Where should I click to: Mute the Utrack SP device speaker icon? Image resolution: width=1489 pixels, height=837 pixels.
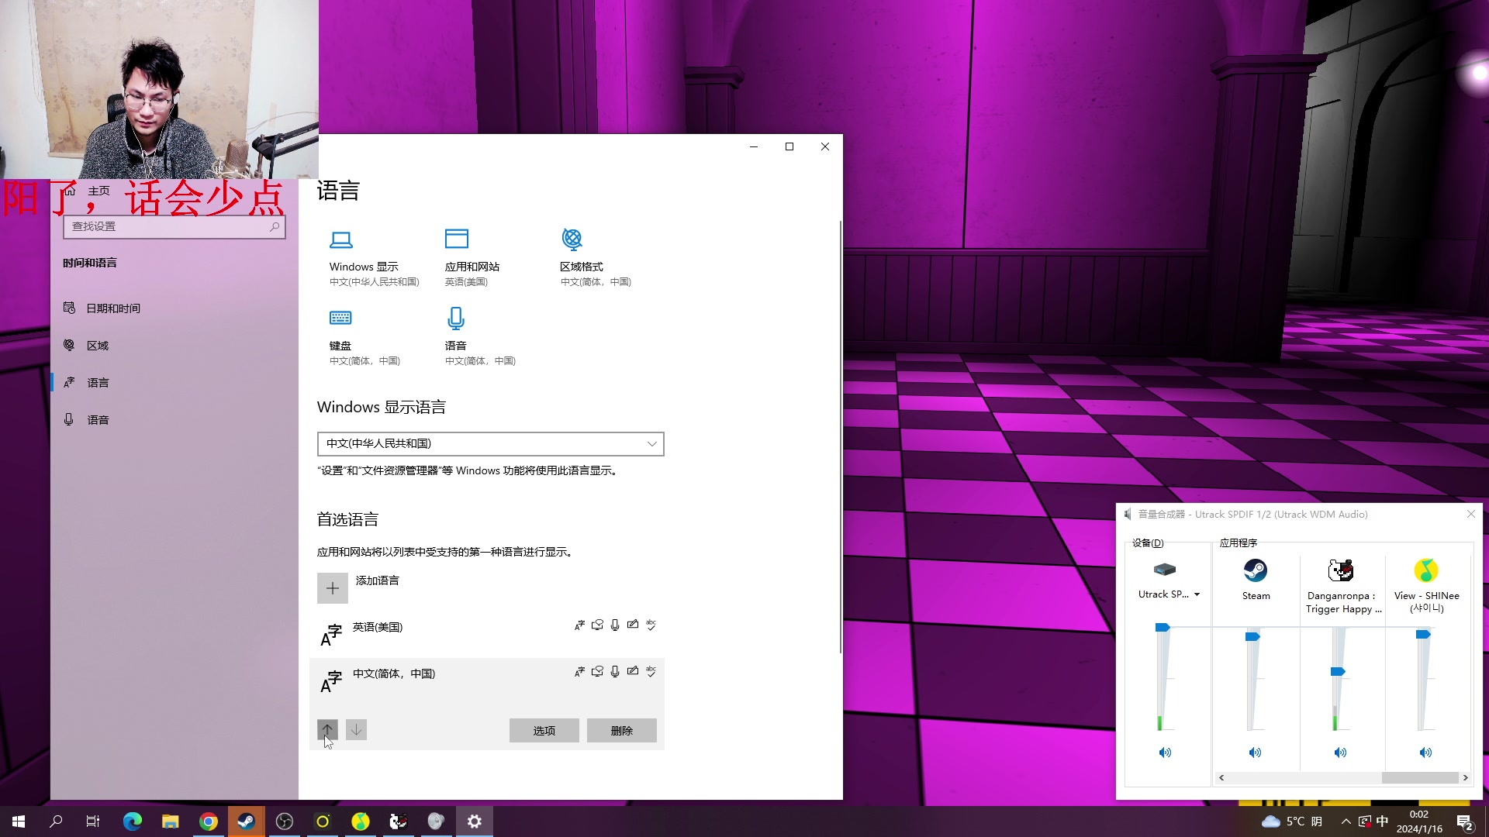point(1164,753)
